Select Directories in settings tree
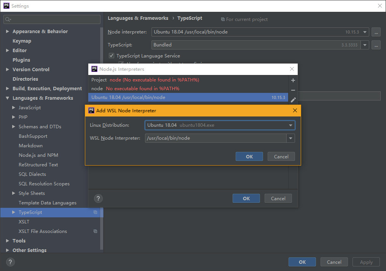The width and height of the screenshot is (386, 271). pos(26,79)
